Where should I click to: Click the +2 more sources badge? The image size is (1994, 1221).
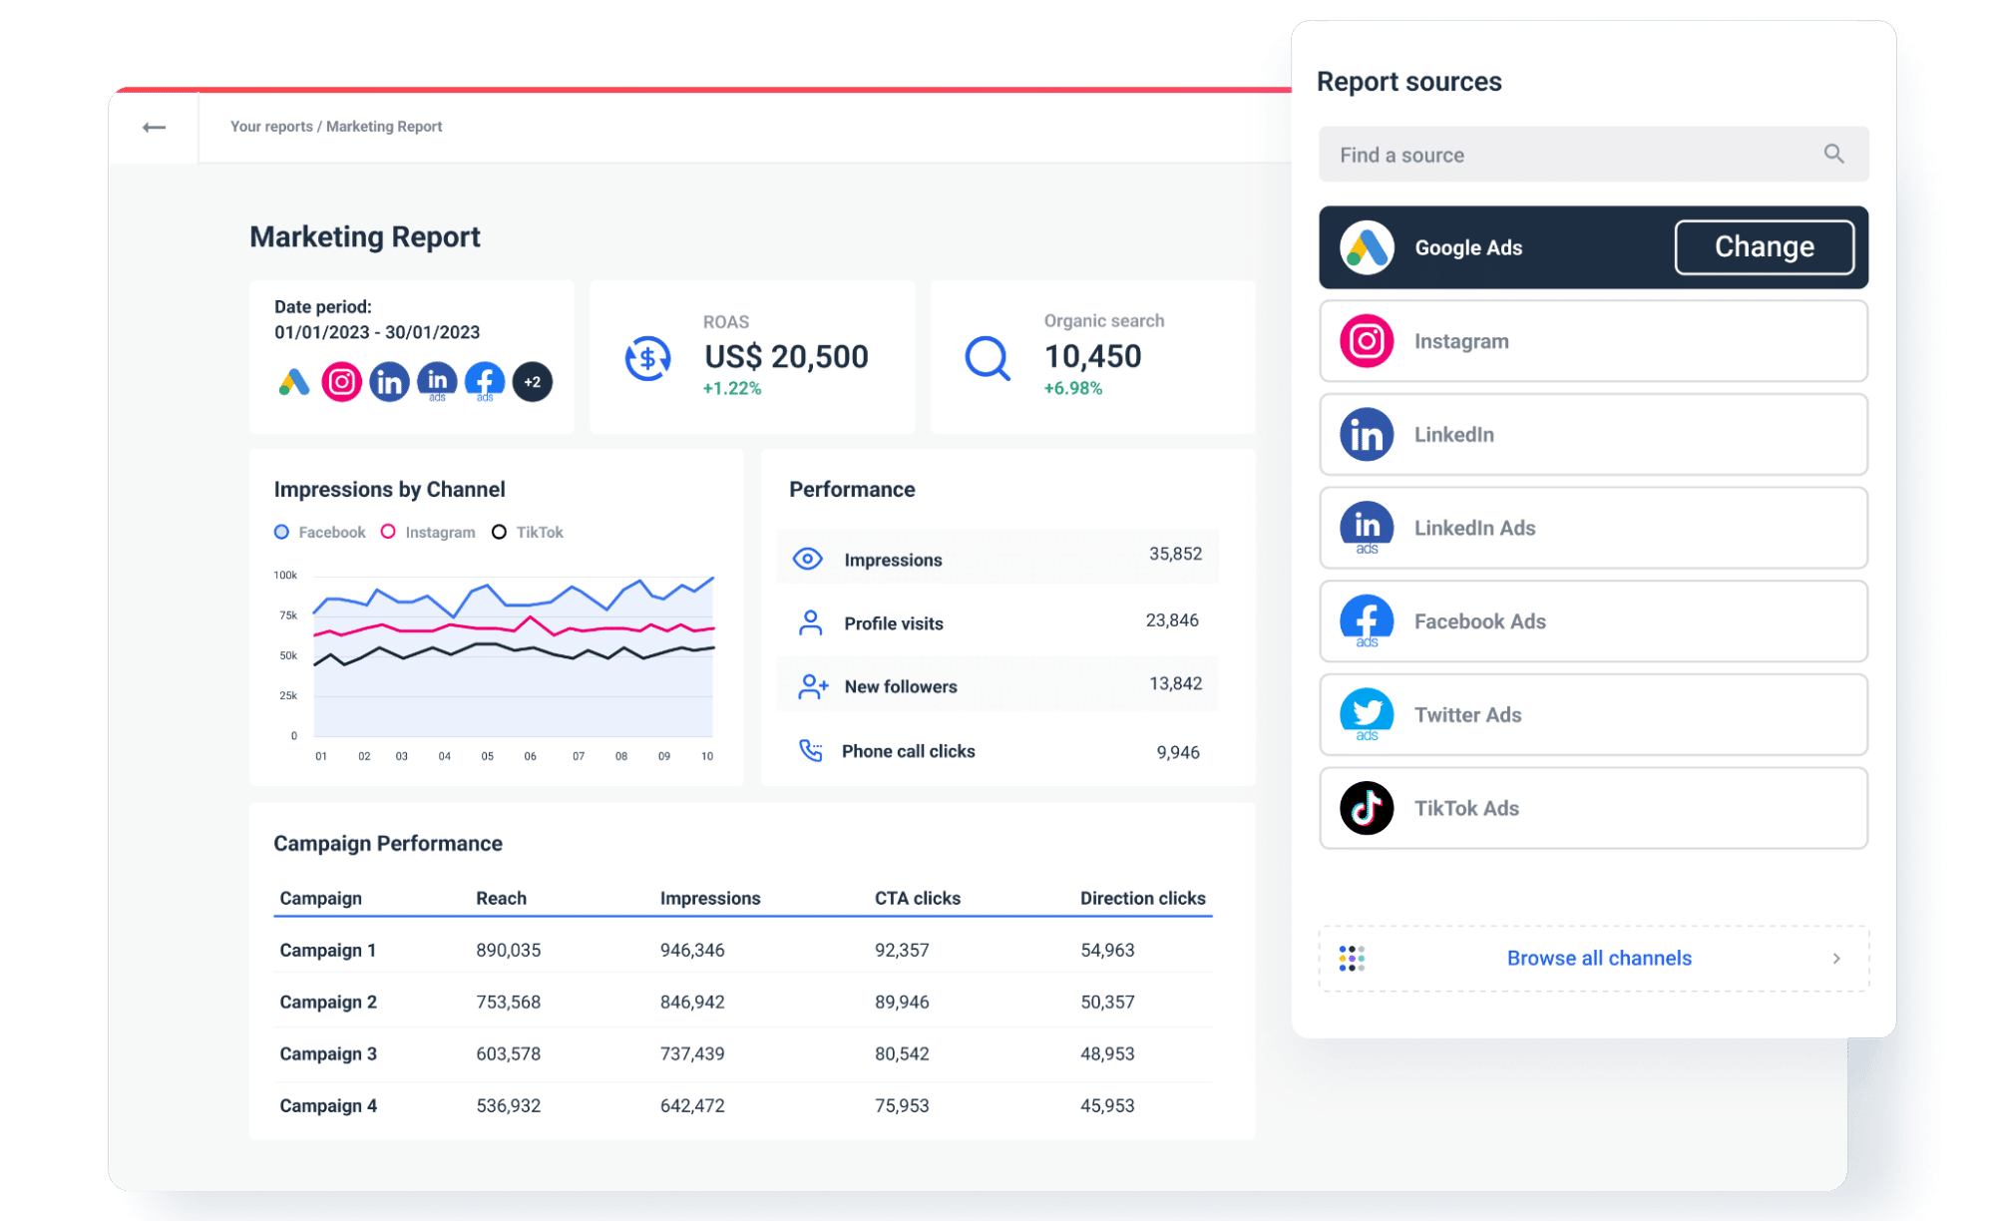click(533, 382)
